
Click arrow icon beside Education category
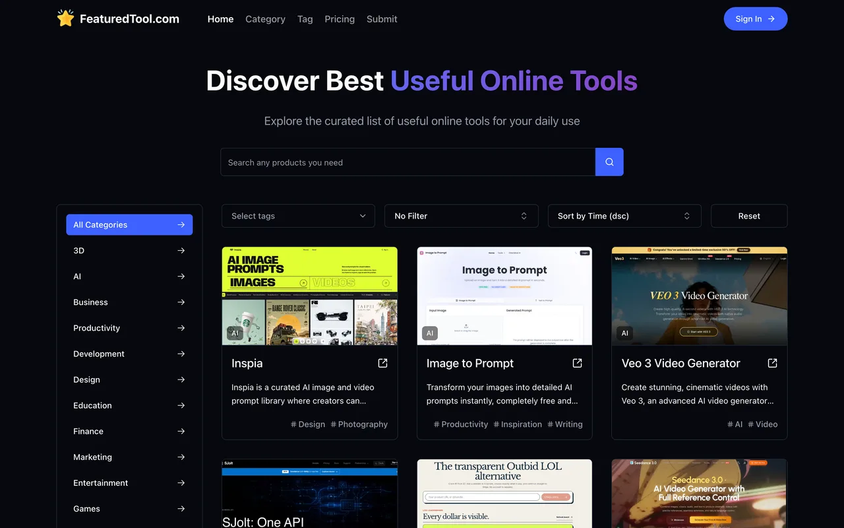pyautogui.click(x=181, y=405)
